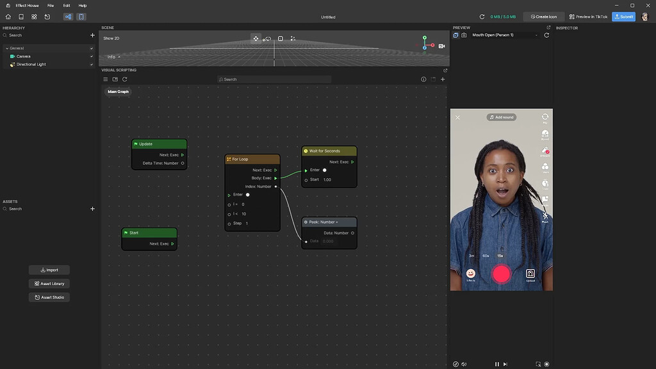Open the Asset Library
The width and height of the screenshot is (656, 369).
coord(49,284)
